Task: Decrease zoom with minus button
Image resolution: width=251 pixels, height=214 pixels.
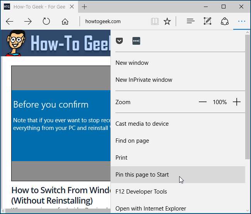Action: click(203, 102)
